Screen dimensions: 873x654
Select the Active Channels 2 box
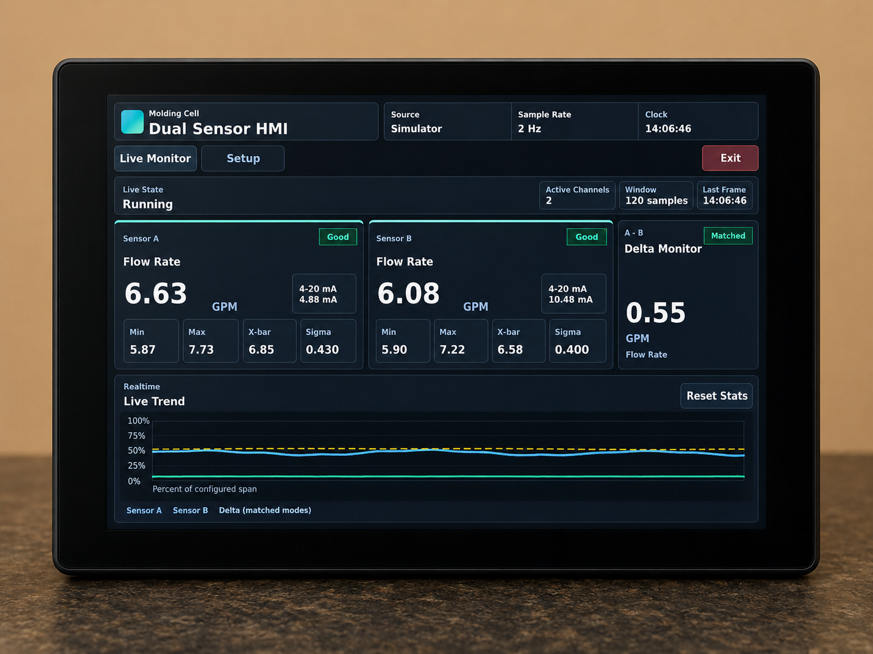pos(577,195)
